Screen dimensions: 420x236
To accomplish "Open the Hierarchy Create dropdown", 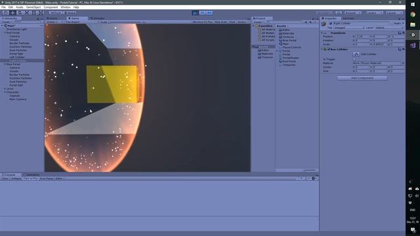I will pyautogui.click(x=7, y=22).
